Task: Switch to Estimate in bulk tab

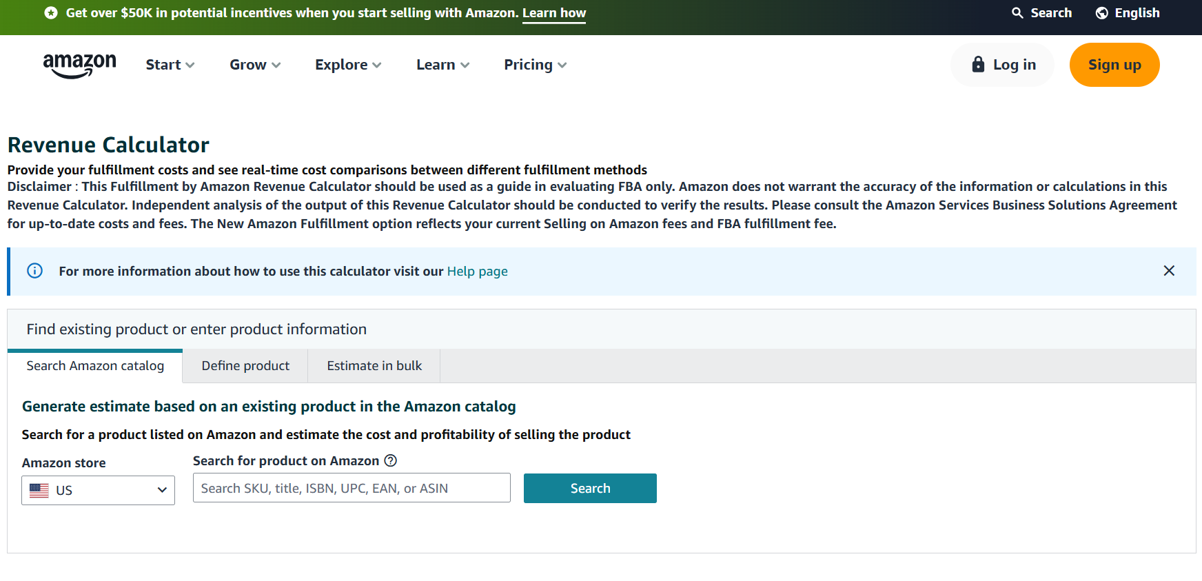Action: [374, 366]
